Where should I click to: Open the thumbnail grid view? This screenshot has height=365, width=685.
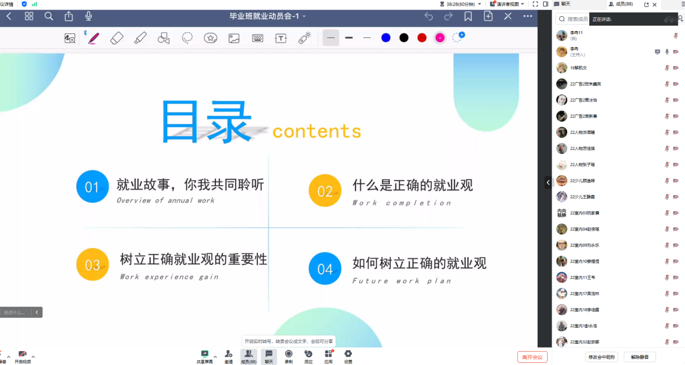tap(29, 16)
